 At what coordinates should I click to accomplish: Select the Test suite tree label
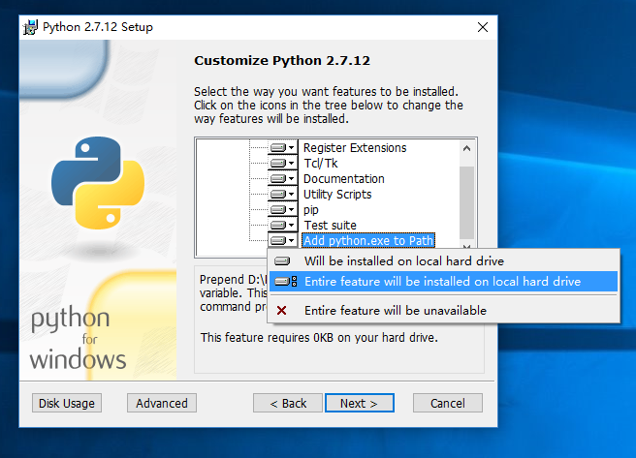pyautogui.click(x=331, y=225)
